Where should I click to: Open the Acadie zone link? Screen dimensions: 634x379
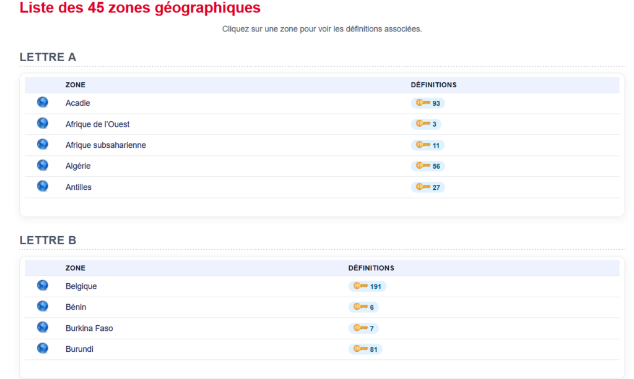tap(77, 103)
